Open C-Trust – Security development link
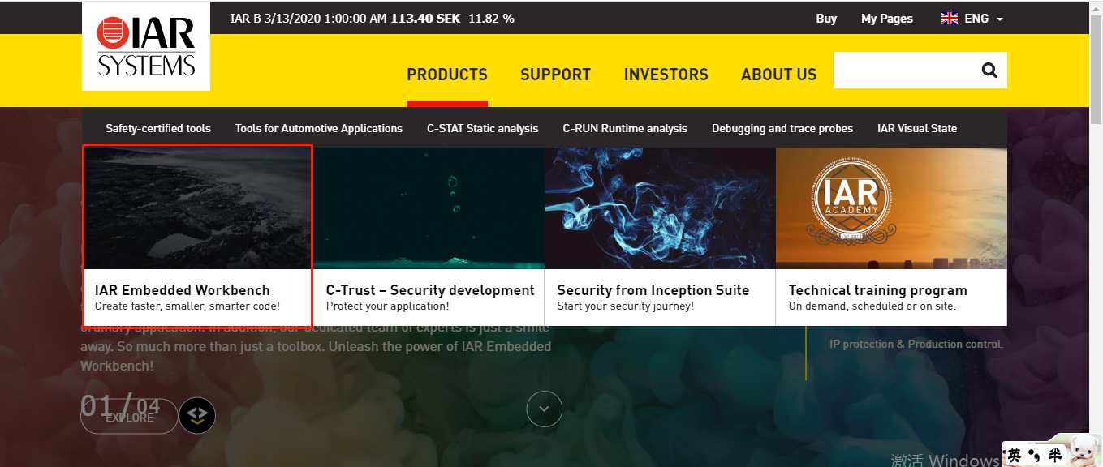Image resolution: width=1103 pixels, height=467 pixels. point(430,290)
